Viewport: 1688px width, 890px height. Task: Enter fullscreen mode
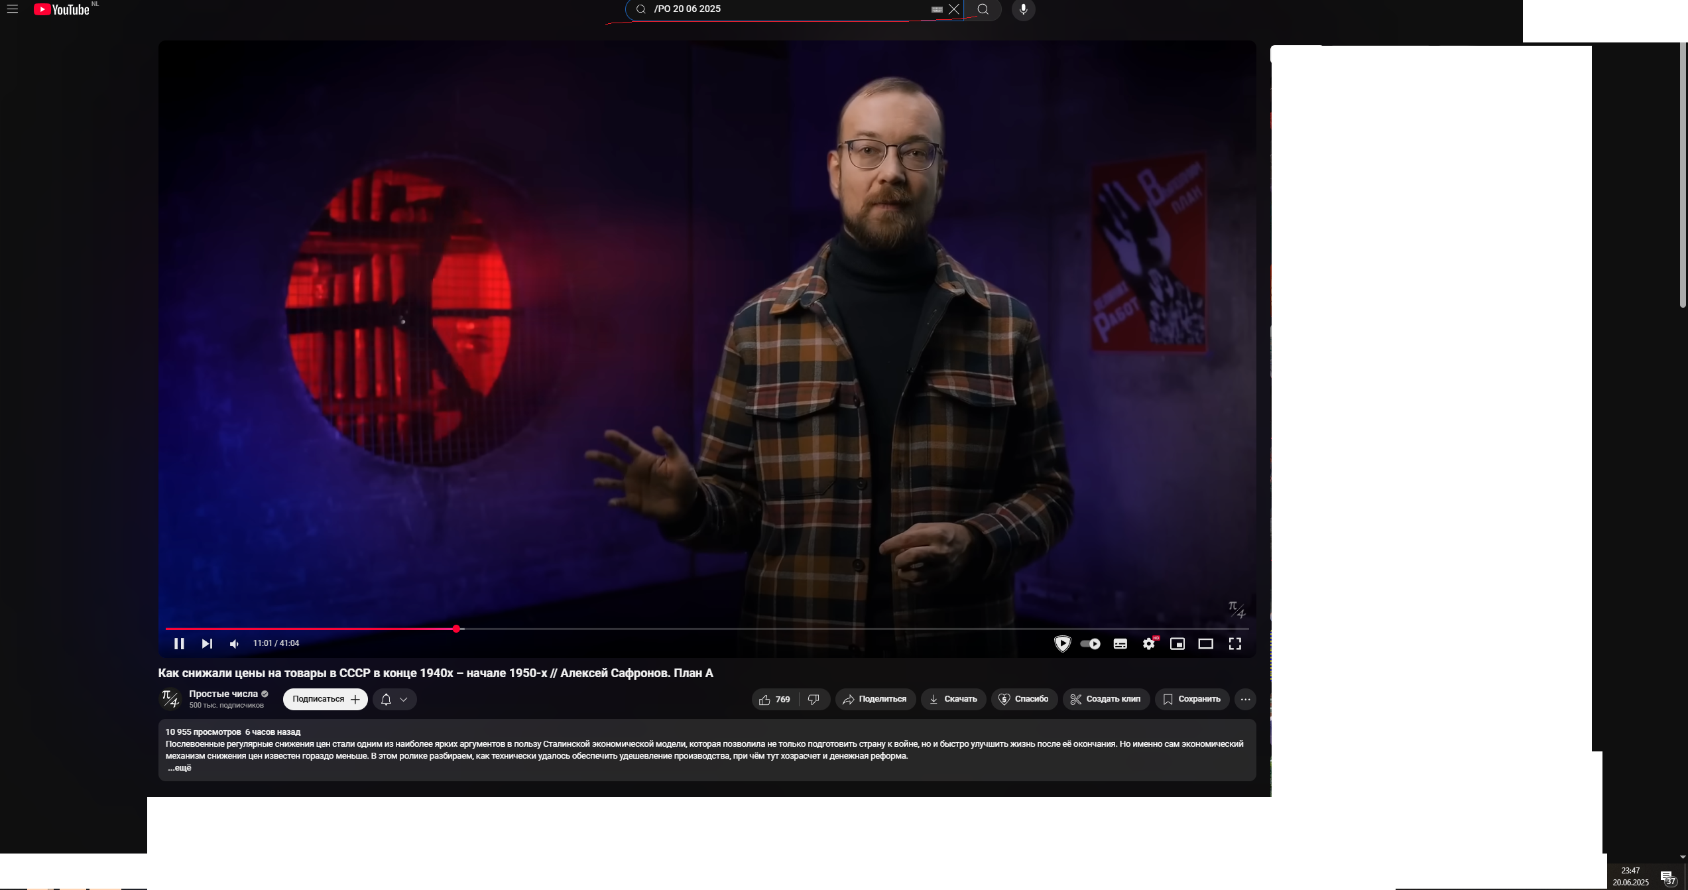(x=1235, y=643)
